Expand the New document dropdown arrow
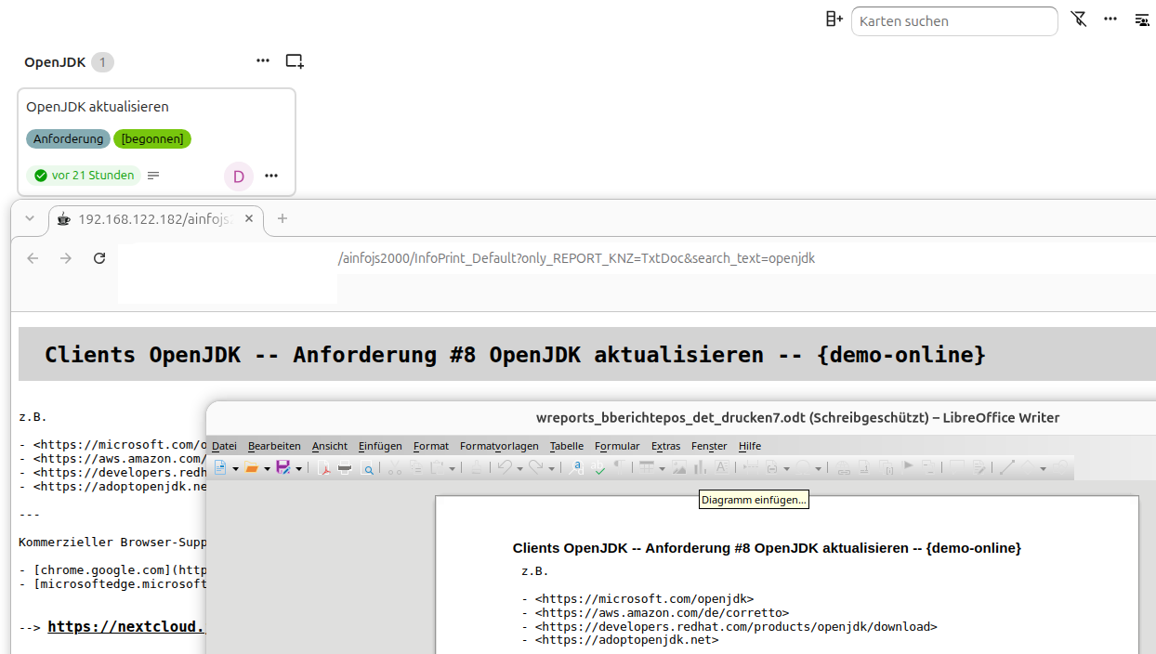The height and width of the screenshot is (654, 1156). pyautogui.click(x=236, y=468)
